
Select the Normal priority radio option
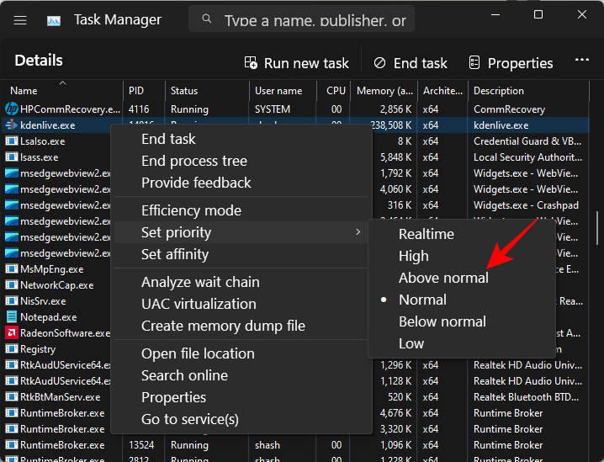(422, 300)
